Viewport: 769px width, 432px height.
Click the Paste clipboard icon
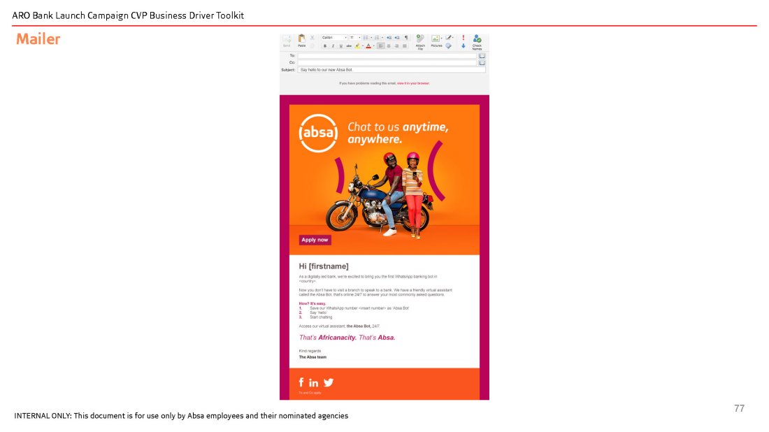click(301, 38)
